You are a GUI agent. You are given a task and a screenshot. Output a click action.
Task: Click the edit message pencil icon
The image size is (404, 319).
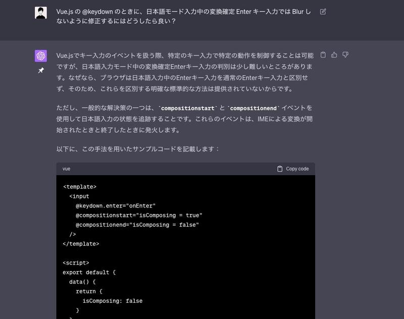click(x=323, y=12)
